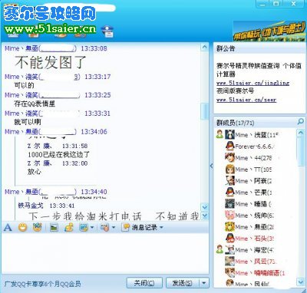
Task: Click the chat history scrollbar thumb
Action: [204, 111]
